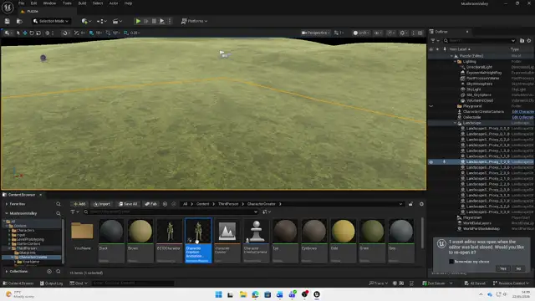Click the Windows Start button on the taskbar
535x301 pixels.
click(218, 294)
